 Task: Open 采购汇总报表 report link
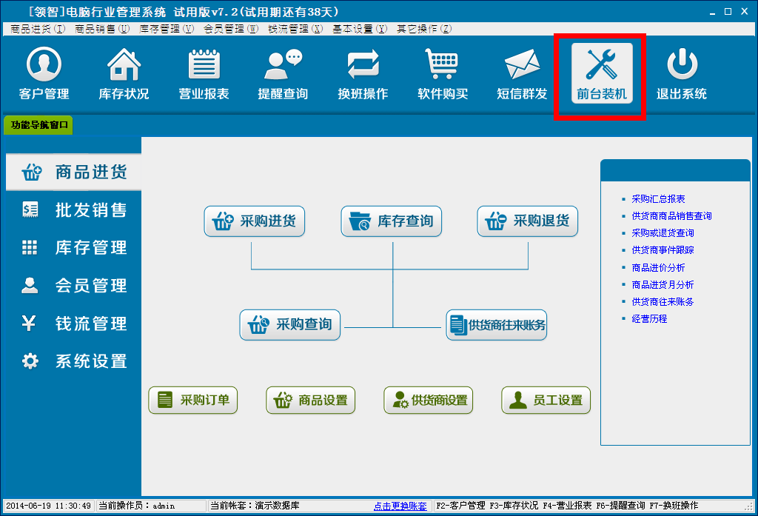click(658, 199)
